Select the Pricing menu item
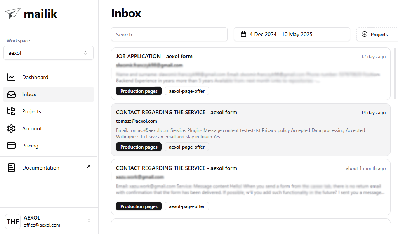398x234 pixels. pos(30,146)
